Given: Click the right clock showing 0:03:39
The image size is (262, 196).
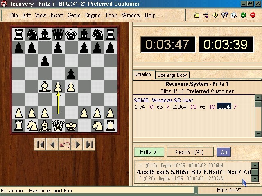Looking at the screenshot, I should click(226, 45).
